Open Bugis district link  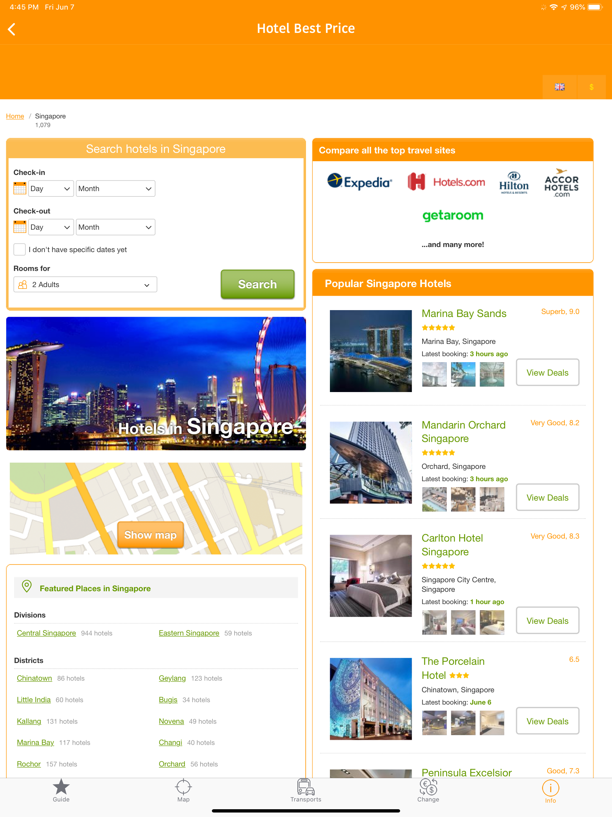(168, 699)
